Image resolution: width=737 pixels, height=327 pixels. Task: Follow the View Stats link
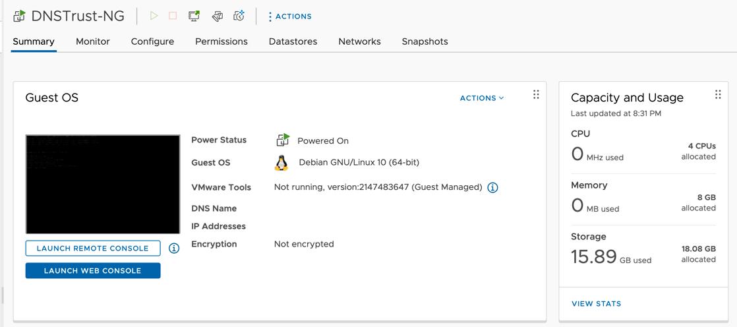coord(596,304)
